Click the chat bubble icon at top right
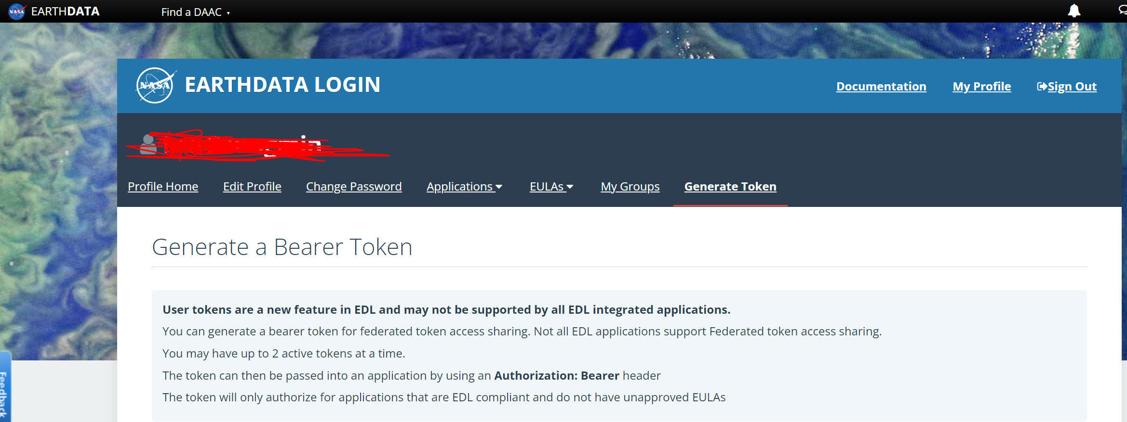The image size is (1127, 422). click(1123, 10)
